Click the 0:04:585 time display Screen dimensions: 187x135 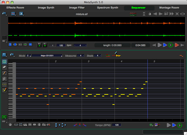(140, 45)
